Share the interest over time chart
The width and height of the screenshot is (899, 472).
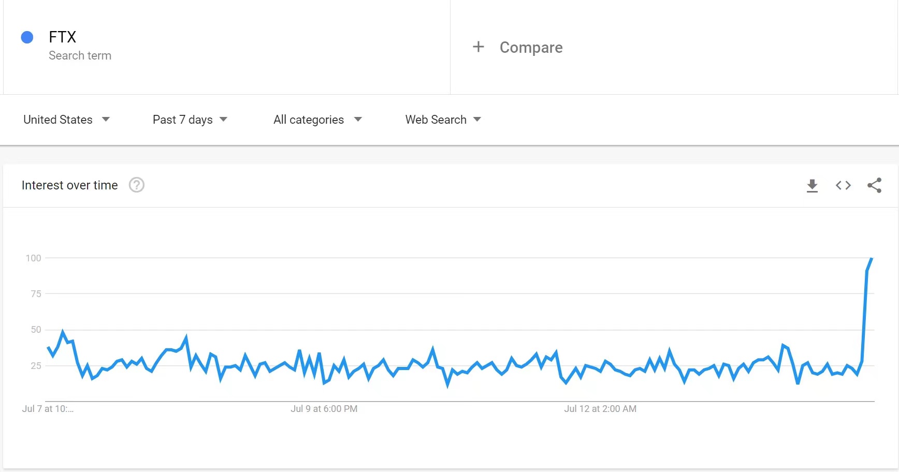click(874, 185)
